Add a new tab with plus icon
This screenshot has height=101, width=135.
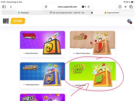126,7
